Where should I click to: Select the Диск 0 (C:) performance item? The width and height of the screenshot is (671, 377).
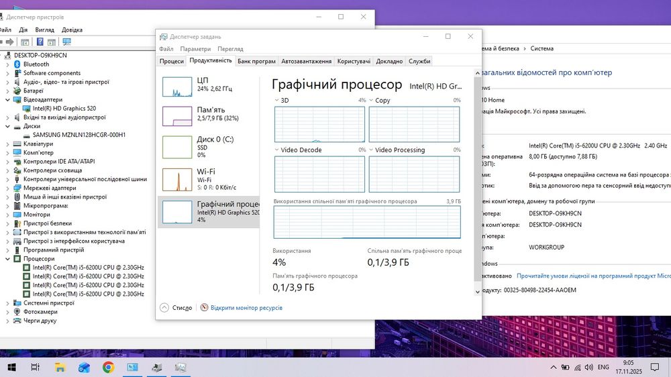pyautogui.click(x=209, y=147)
